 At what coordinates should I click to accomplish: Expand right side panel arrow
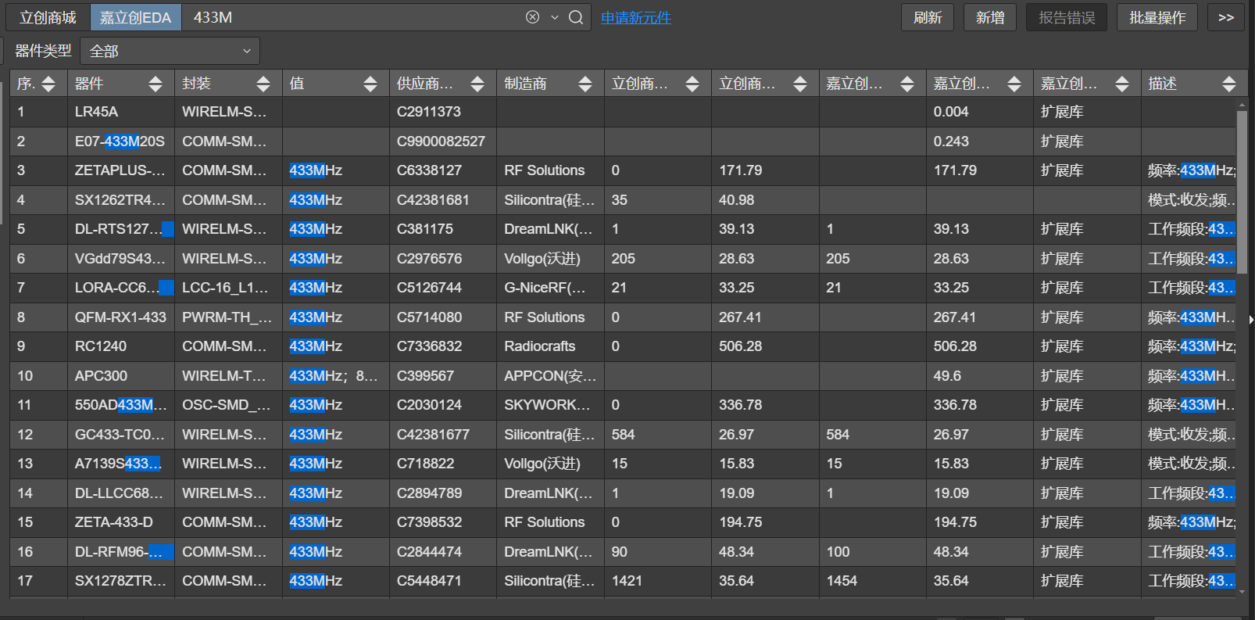click(1250, 319)
